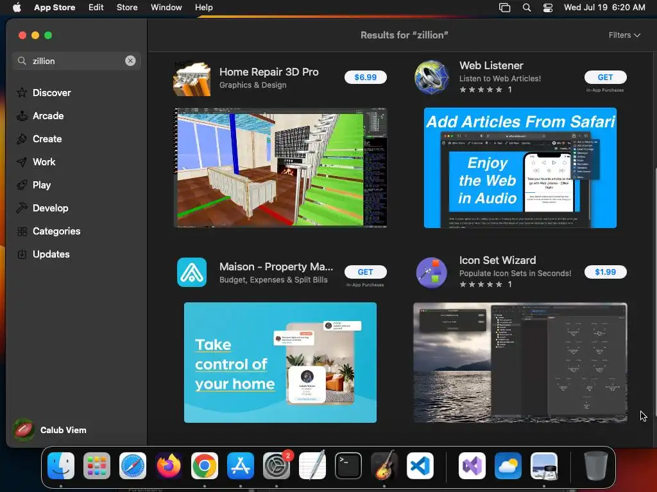
Task: Open the Icon Set Wizard app icon
Action: (x=432, y=272)
